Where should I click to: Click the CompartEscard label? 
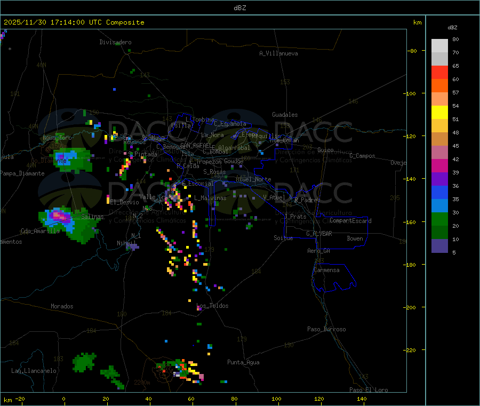click(350, 221)
